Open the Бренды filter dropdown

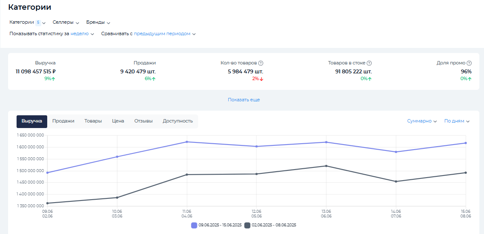coord(98,22)
